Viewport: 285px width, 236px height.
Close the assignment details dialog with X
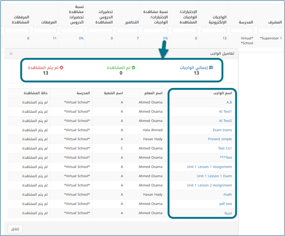coord(11,54)
